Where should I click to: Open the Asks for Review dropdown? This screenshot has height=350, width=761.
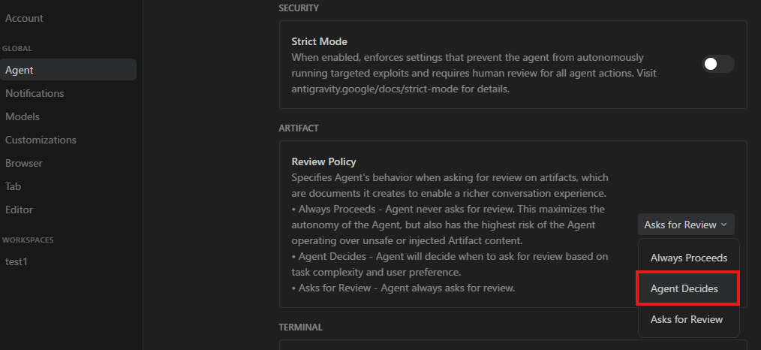pyautogui.click(x=686, y=225)
